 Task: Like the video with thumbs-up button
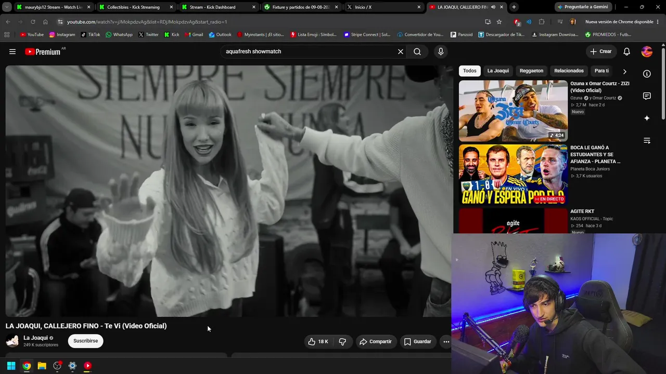click(318, 341)
